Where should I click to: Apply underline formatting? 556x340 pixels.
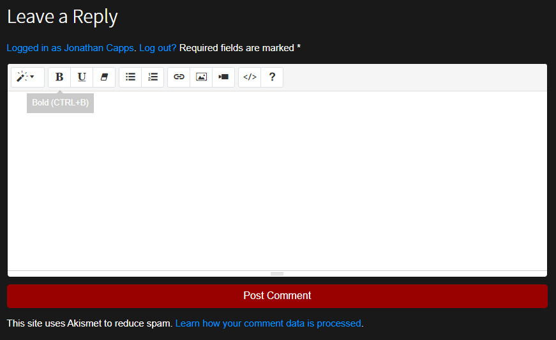point(82,77)
